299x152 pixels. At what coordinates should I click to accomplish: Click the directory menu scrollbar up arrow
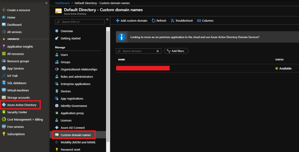click(x=108, y=29)
